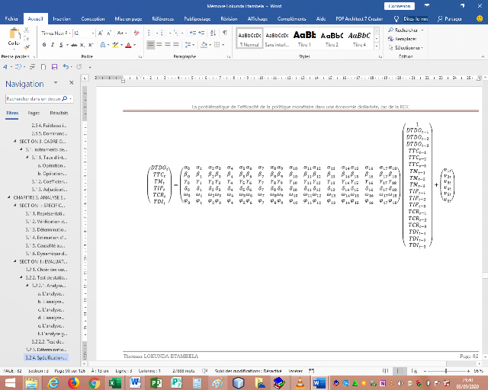Open Excel from the taskbar

click(x=114, y=382)
